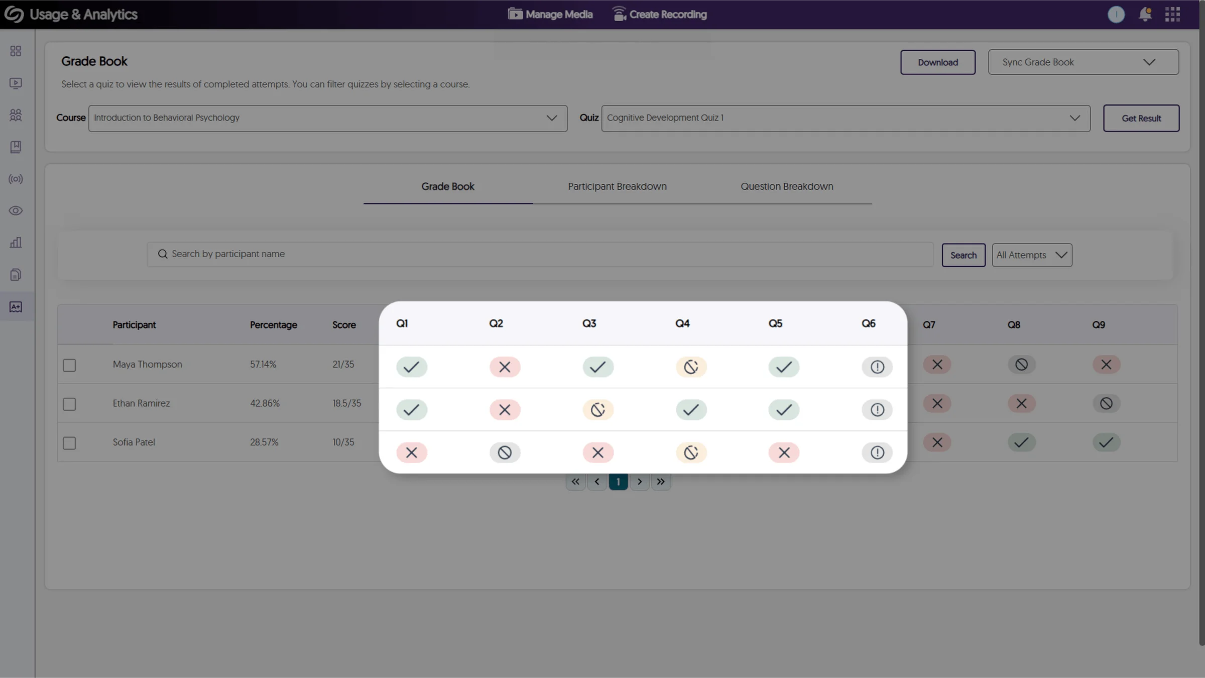This screenshot has height=678, width=1205.
Task: Click the Create Recording icon in header
Action: click(x=620, y=14)
